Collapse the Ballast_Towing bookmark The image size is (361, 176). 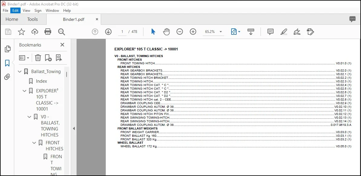[20, 72]
